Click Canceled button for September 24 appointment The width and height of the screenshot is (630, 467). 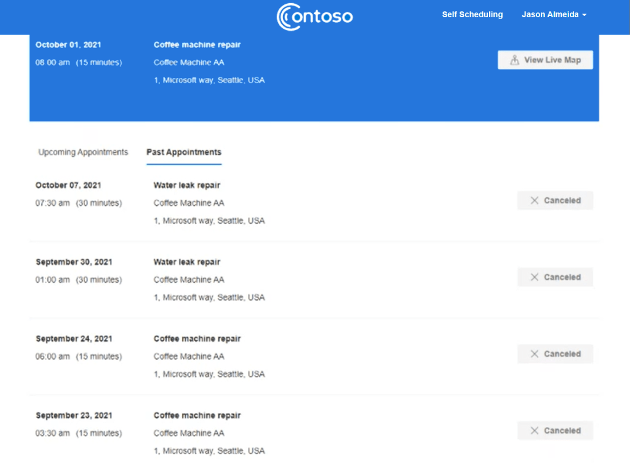coord(555,354)
